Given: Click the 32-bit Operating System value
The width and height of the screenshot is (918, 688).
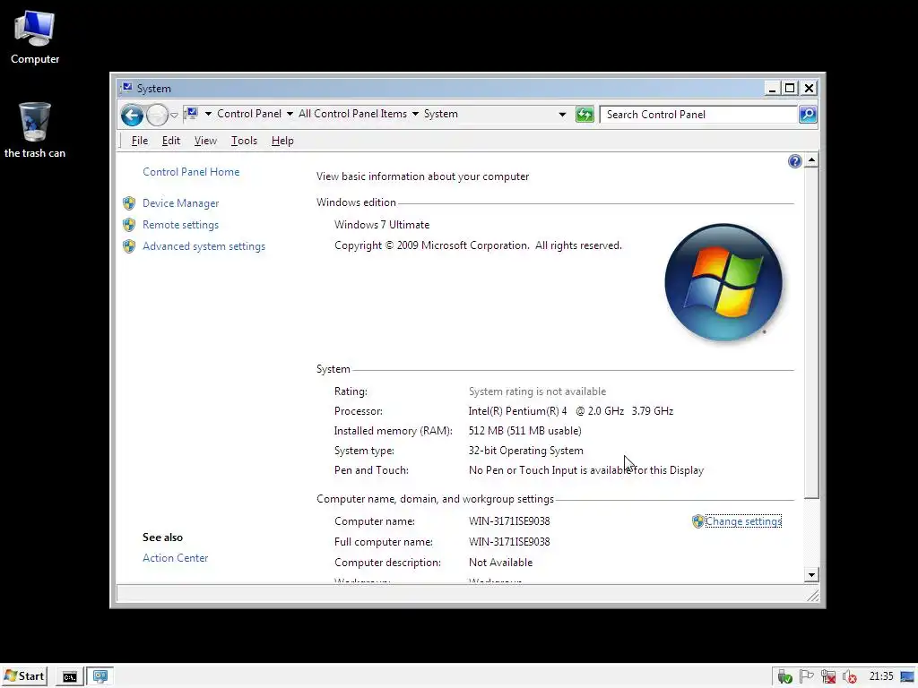Looking at the screenshot, I should [525, 451].
